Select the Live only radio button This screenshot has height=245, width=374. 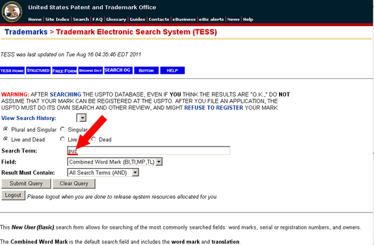(62, 139)
